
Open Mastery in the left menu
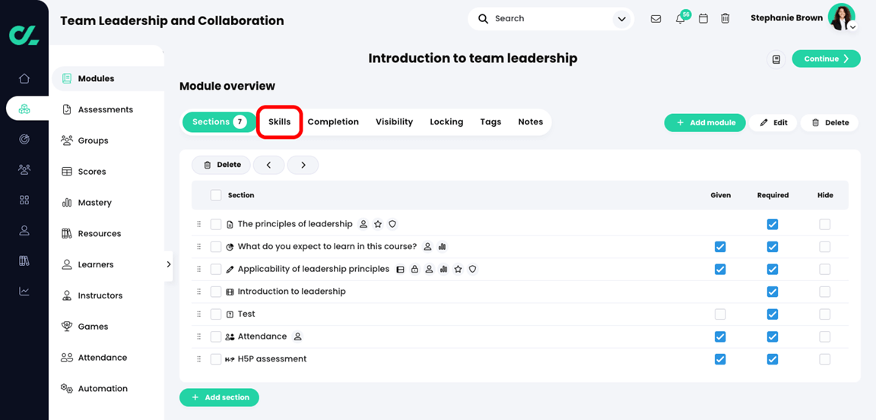(87, 203)
